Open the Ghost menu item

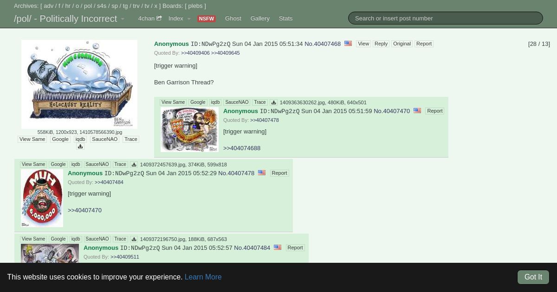pyautogui.click(x=233, y=19)
